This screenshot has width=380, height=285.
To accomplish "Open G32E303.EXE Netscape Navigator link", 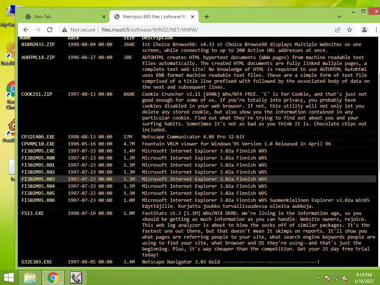I will [37, 262].
